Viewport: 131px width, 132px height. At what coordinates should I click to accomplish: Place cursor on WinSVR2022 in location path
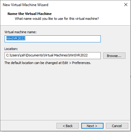click(x=78, y=55)
